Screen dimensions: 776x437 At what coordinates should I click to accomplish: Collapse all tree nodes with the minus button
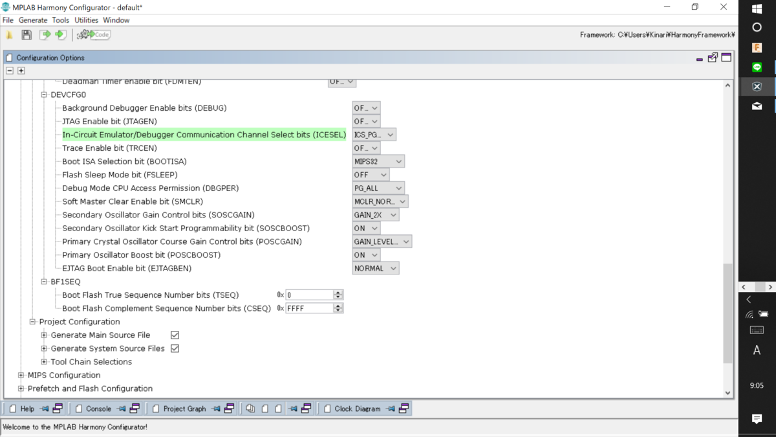click(x=10, y=71)
